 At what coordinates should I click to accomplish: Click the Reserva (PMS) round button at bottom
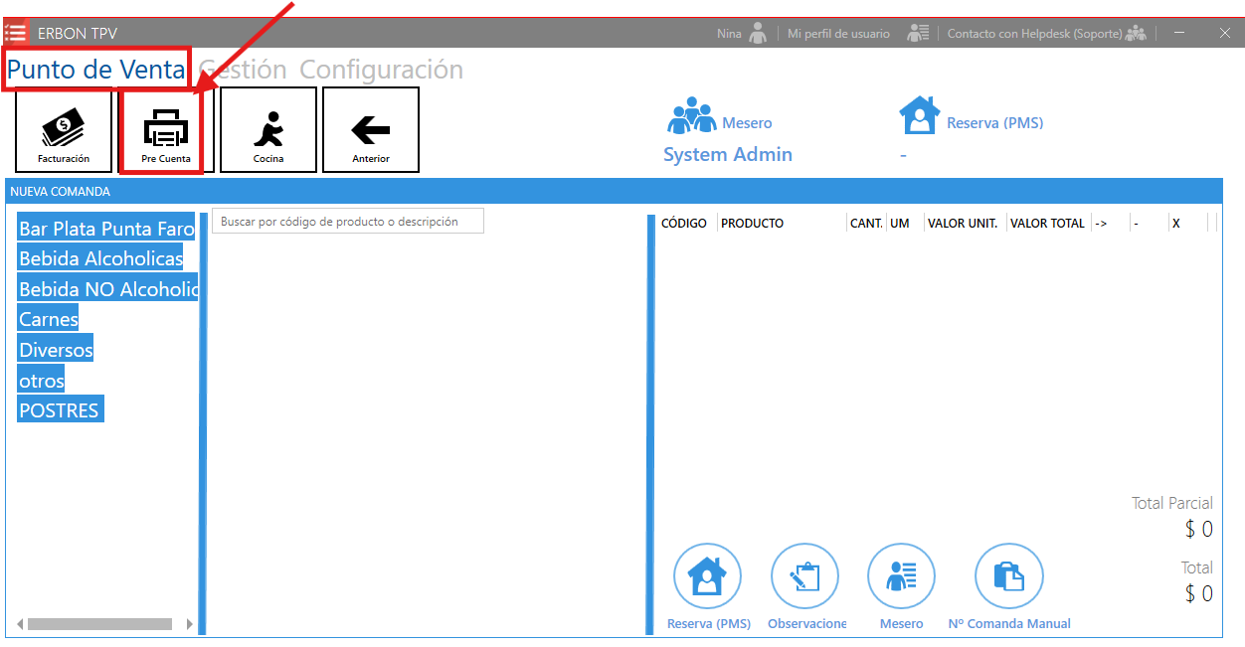tap(707, 576)
